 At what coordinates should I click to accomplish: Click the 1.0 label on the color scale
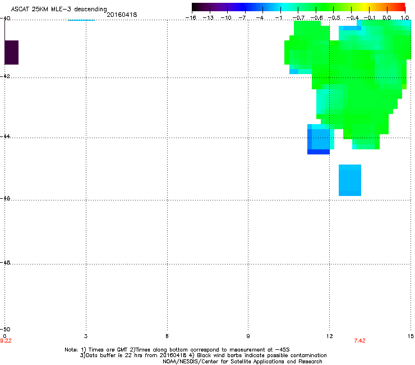tap(405, 18)
